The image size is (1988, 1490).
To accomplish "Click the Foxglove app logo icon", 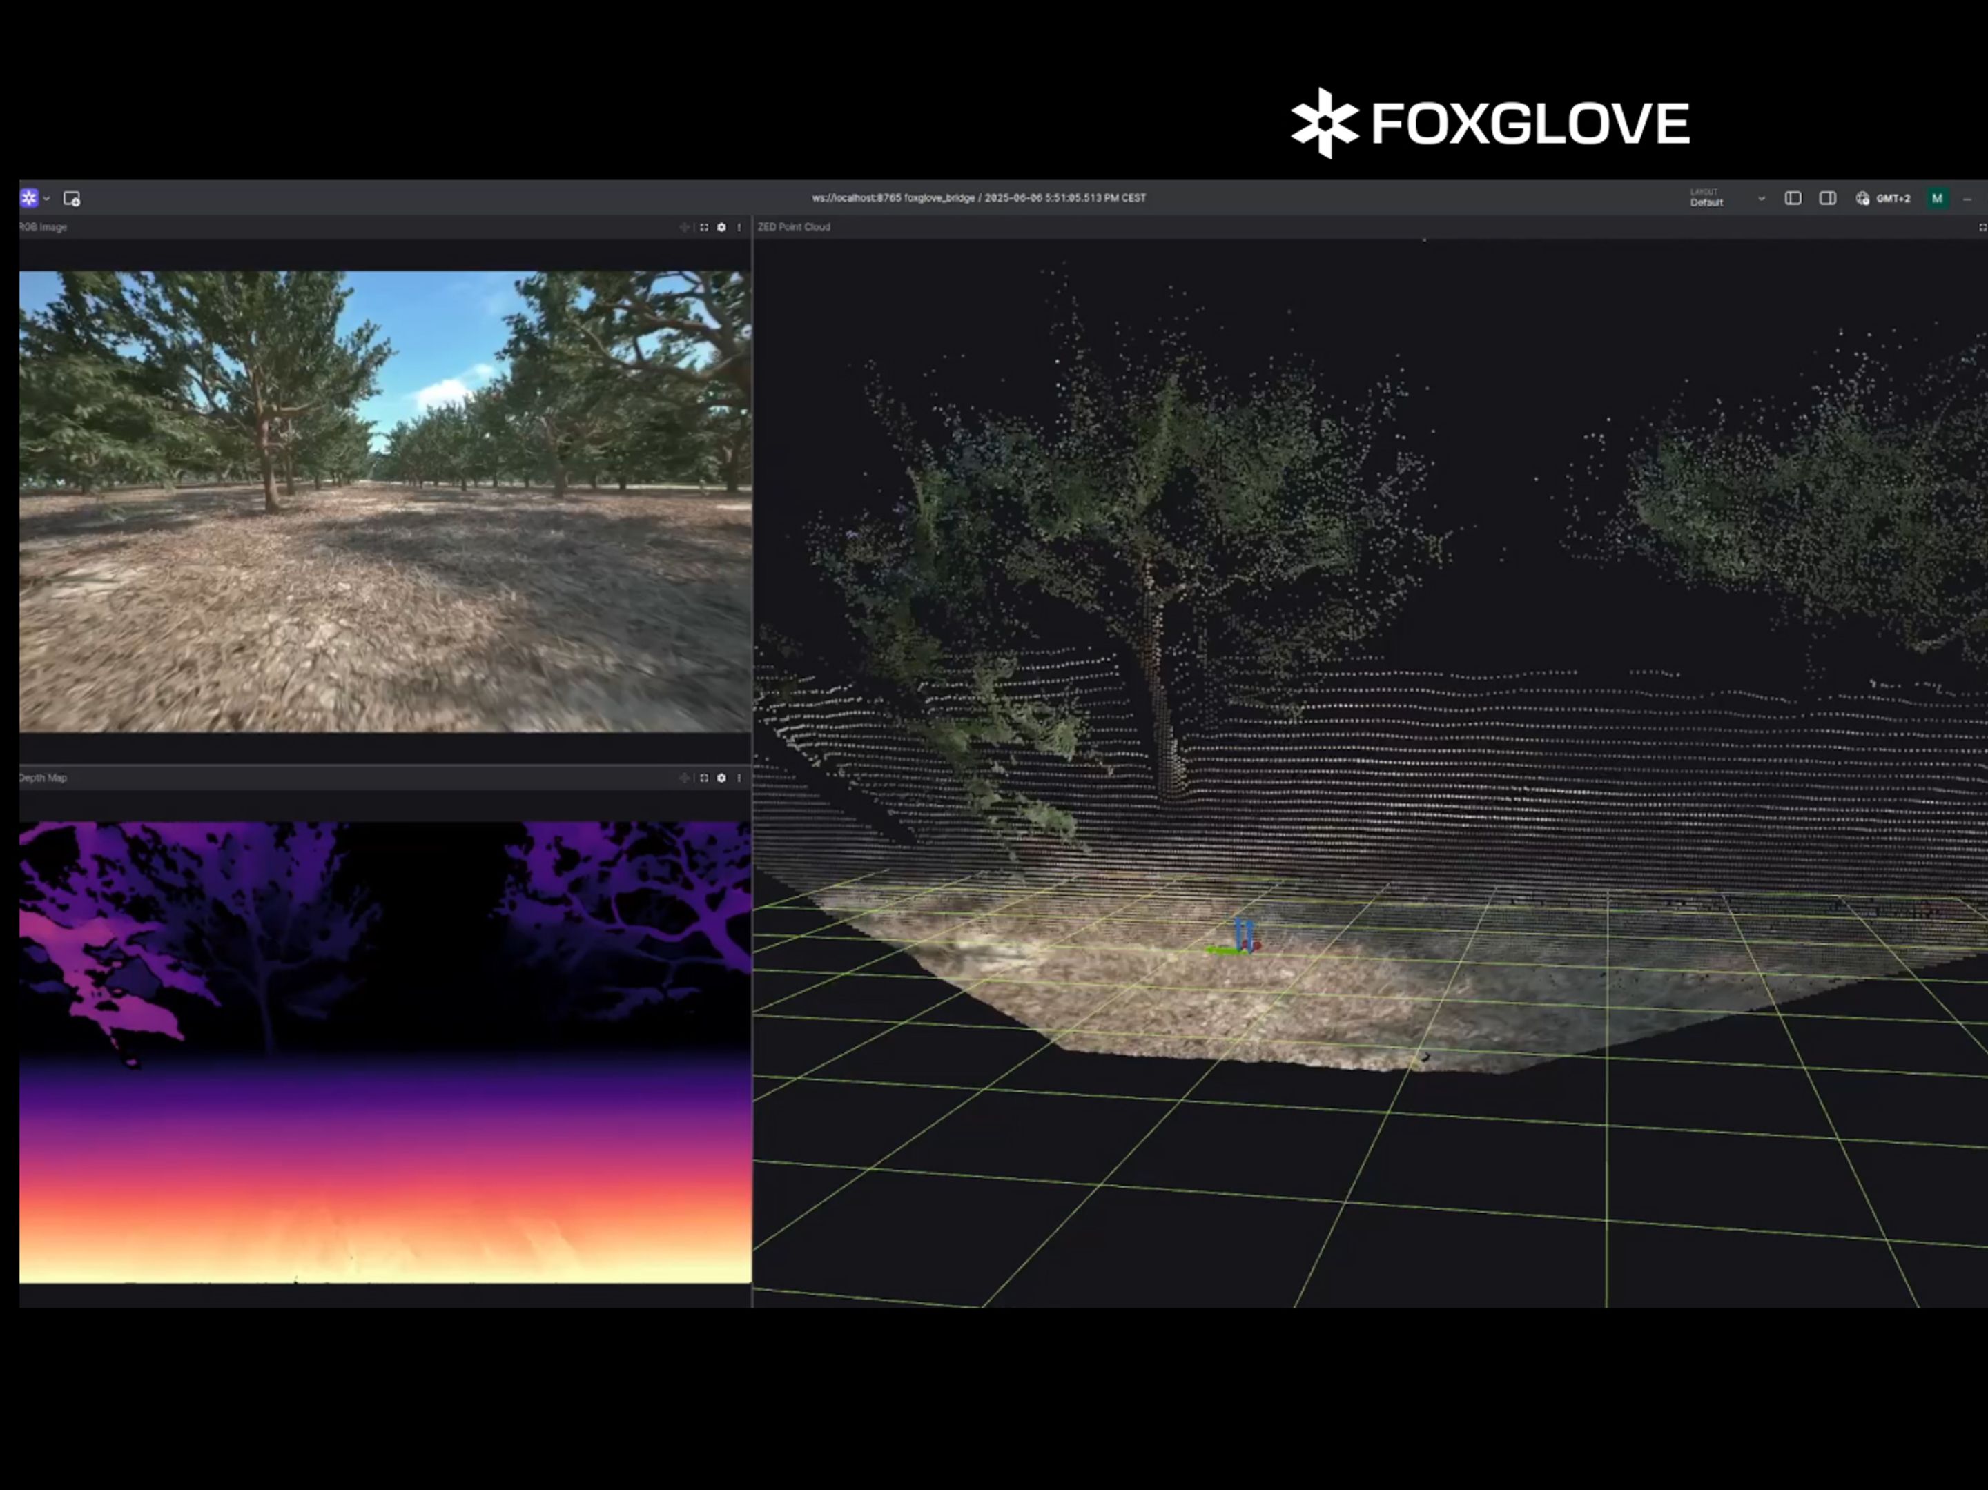I will (29, 197).
